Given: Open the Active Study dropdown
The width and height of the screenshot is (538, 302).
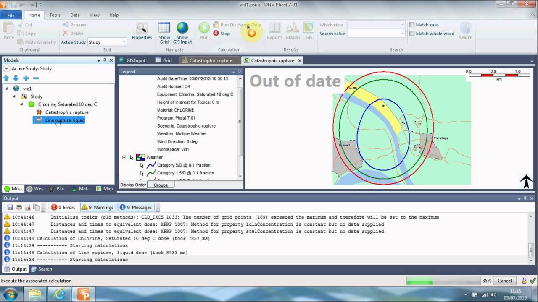Looking at the screenshot, I should coord(124,42).
